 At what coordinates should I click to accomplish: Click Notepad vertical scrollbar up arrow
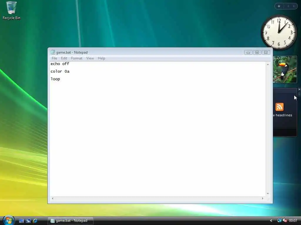coord(268,64)
